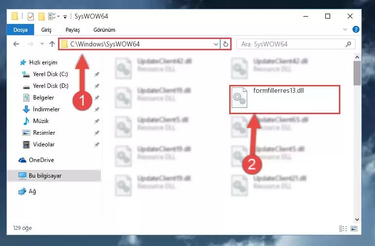Open İndirmeler folder in sidebar

[x=41, y=109]
